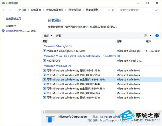Image resolution: width=162 pixels, height=126 pixels.
Task: Click the 卸载 toolbar button
Action: pos(59,36)
